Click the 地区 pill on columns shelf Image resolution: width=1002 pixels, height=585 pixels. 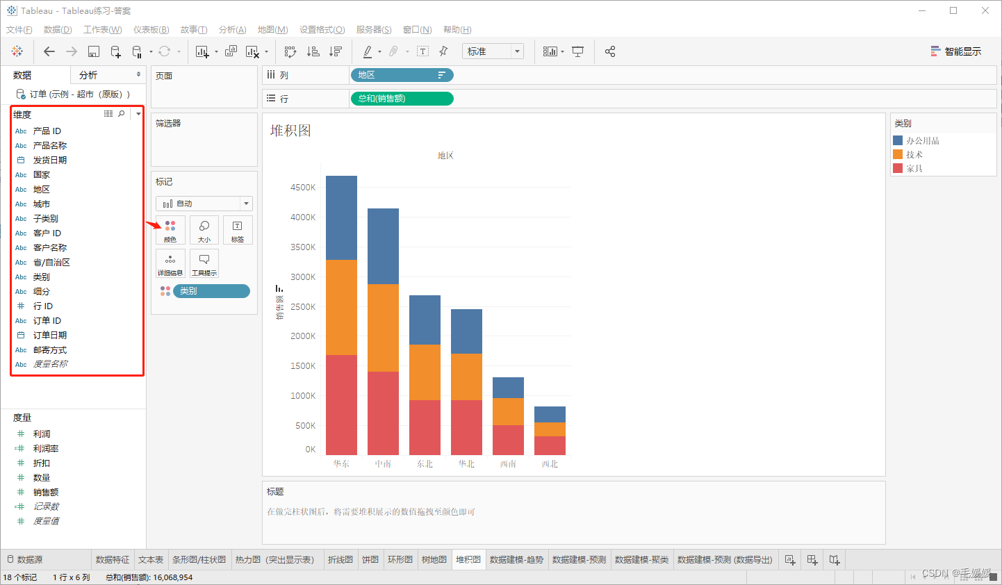[x=402, y=75]
